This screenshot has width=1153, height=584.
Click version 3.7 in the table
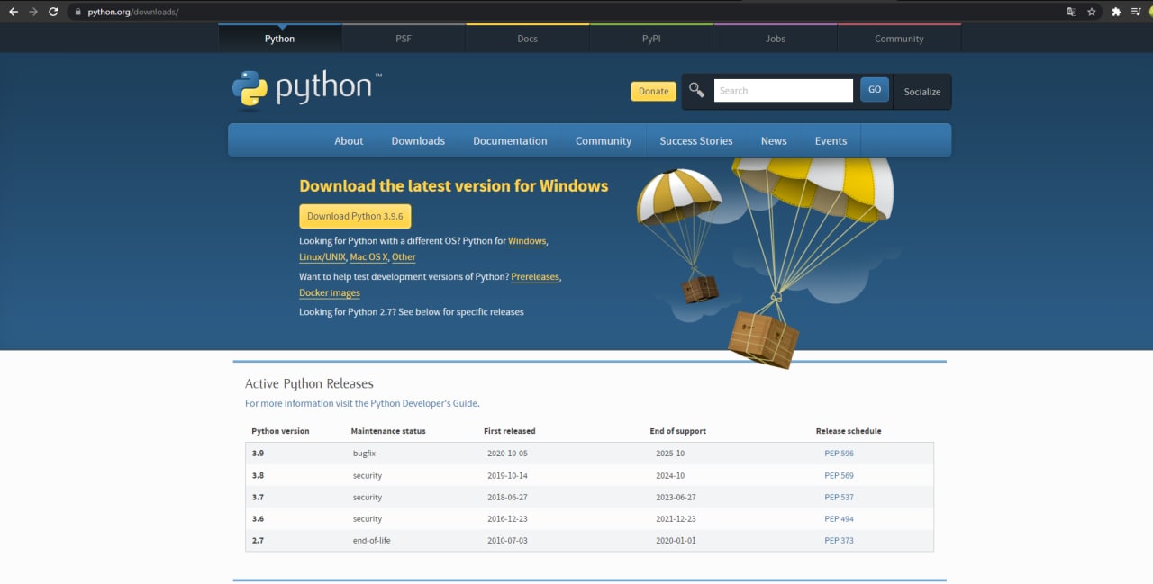click(x=258, y=497)
